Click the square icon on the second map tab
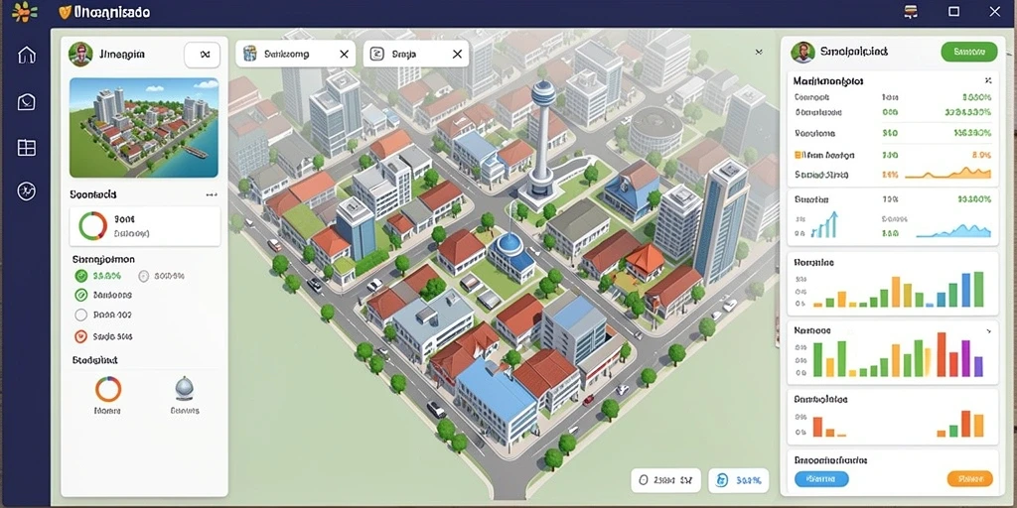Image resolution: width=1017 pixels, height=508 pixels. click(x=376, y=55)
